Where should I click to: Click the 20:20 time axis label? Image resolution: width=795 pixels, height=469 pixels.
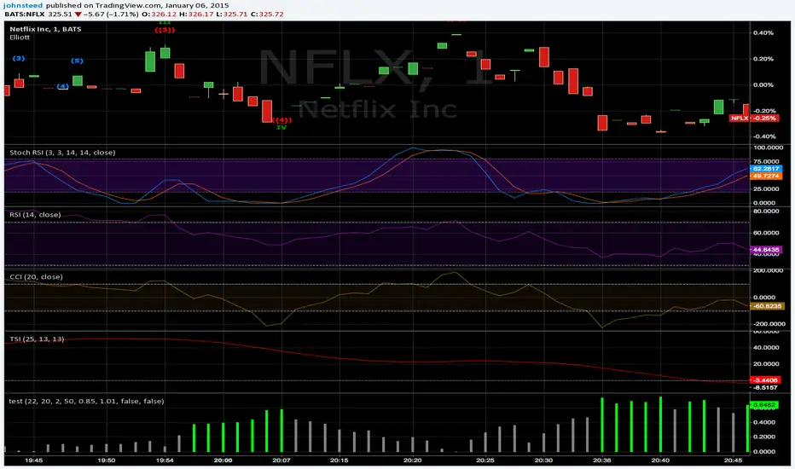tap(412, 460)
